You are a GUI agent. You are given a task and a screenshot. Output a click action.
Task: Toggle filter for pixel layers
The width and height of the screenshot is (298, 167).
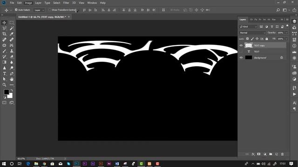[x=261, y=27]
